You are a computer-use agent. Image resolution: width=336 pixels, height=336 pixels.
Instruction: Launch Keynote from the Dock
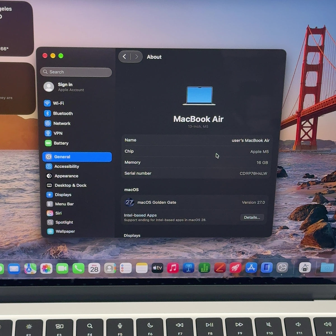tap(189, 268)
